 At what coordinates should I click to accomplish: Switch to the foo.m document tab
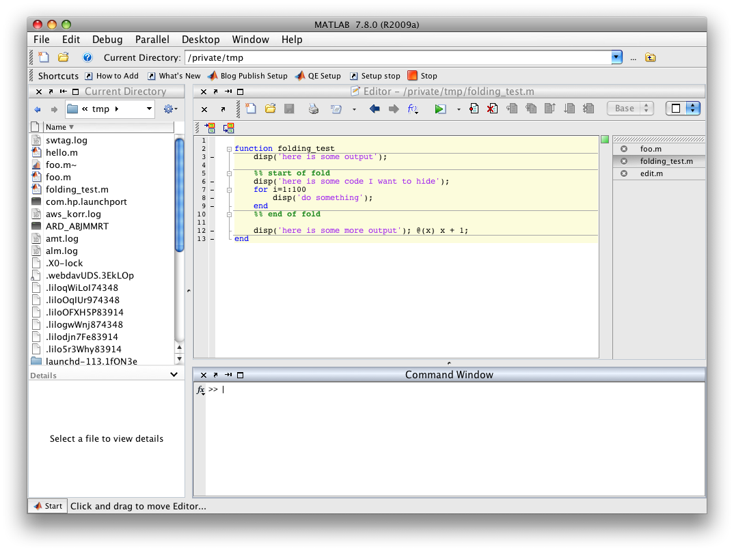(x=650, y=149)
